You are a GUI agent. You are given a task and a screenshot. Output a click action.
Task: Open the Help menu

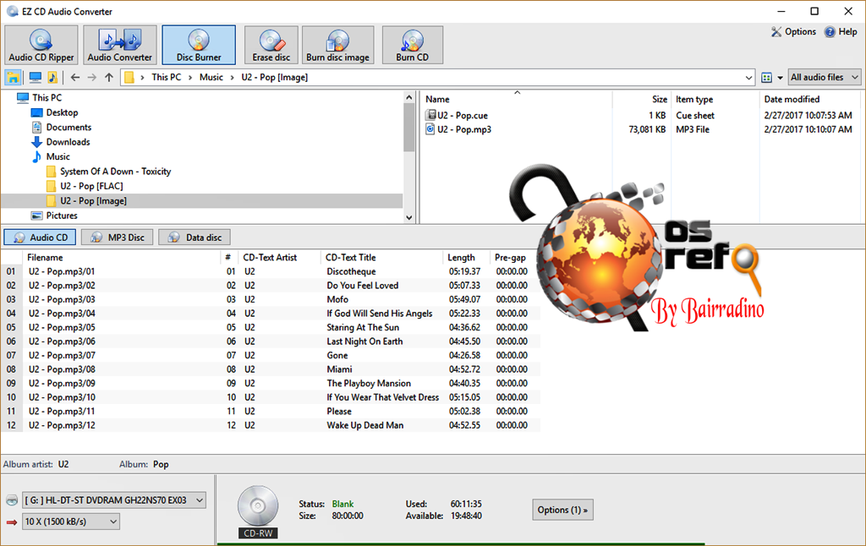point(841,32)
